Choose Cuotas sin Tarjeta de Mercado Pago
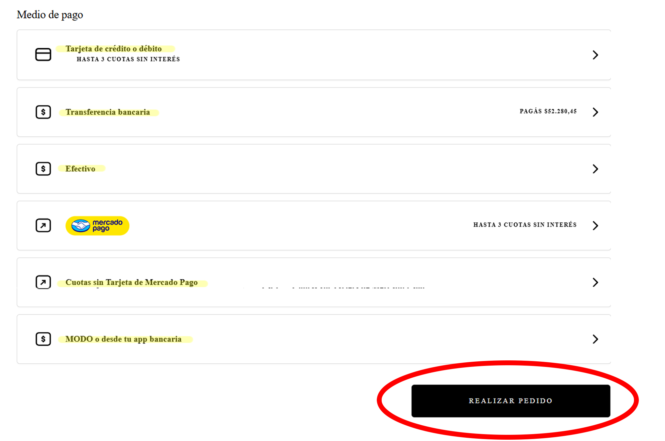665x441 pixels. point(131,282)
